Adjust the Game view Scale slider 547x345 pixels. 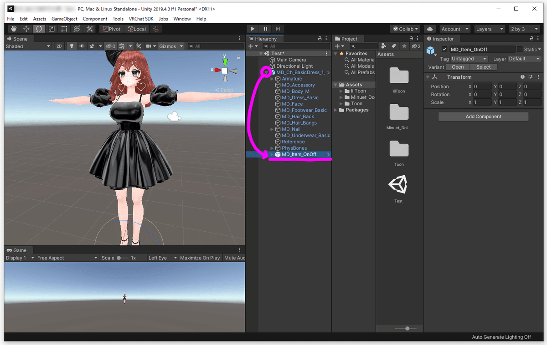click(122, 258)
